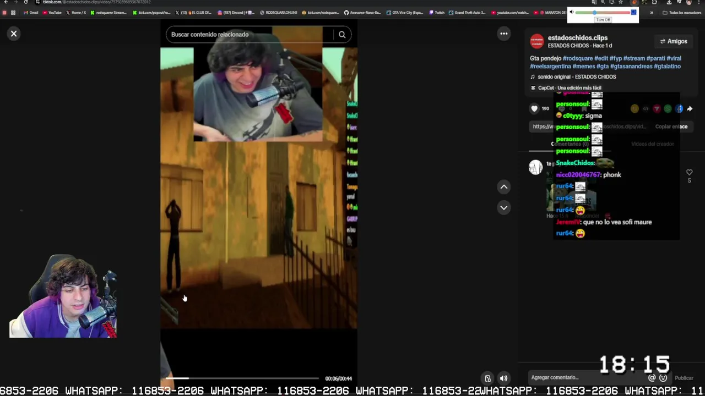Click the @ mention icon
Viewport: 705px width, 396px height.
[652, 378]
